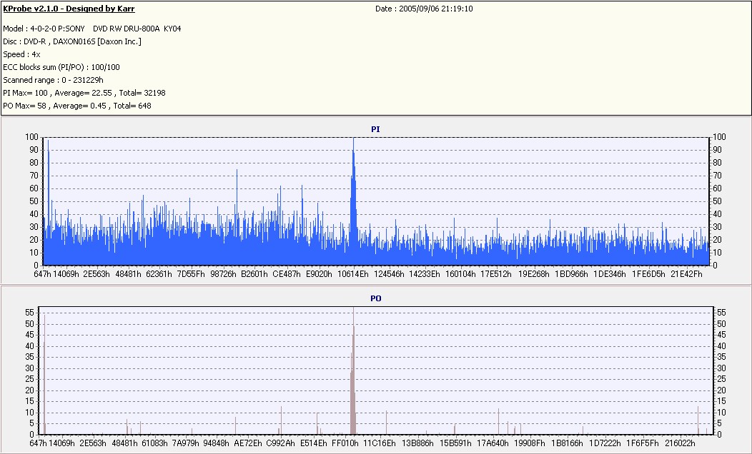
Task: Click the PO axis label 13B886h
Action: 417,443
